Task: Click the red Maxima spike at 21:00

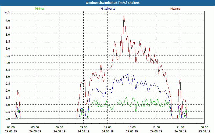Action: point(180,77)
